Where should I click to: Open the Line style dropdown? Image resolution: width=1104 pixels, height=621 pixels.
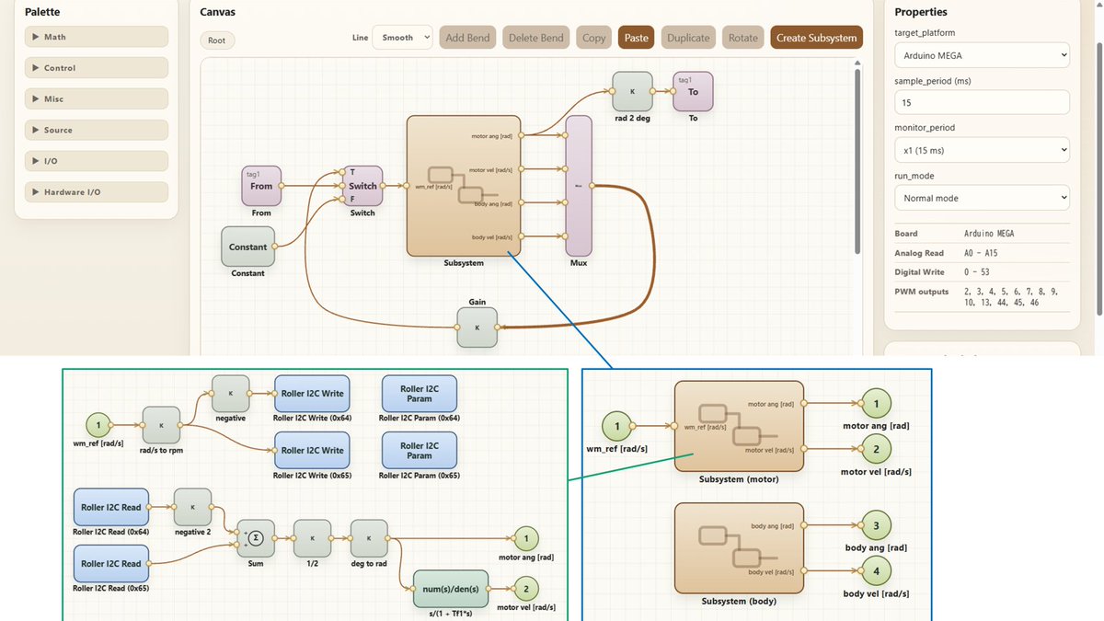[402, 38]
